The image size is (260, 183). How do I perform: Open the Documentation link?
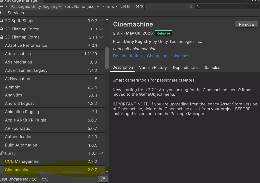[127, 56]
